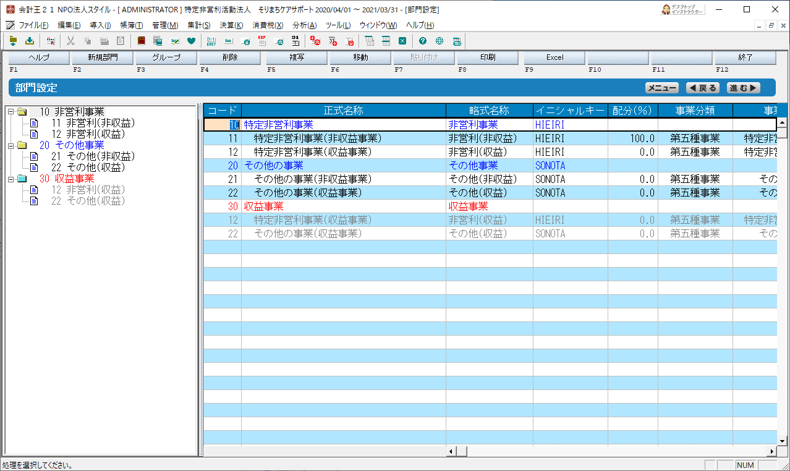The image size is (790, 471).
Task: Open the question mark help icon
Action: [423, 41]
